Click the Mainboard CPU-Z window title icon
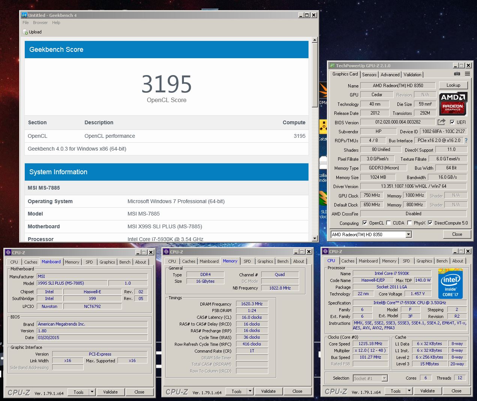This screenshot has height=401, width=477. click(9, 253)
